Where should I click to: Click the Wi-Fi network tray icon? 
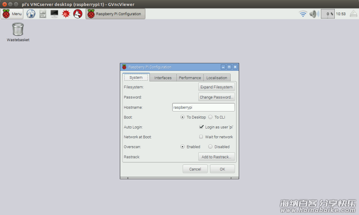[x=303, y=14]
